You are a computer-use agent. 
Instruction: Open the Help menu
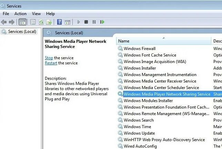tap(50, 14)
